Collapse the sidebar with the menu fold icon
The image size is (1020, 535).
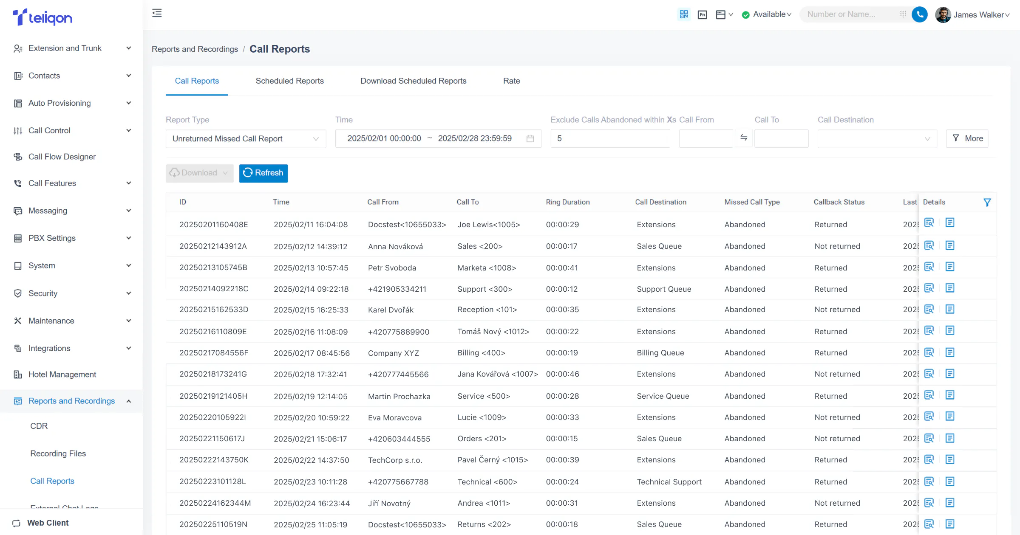pyautogui.click(x=157, y=13)
